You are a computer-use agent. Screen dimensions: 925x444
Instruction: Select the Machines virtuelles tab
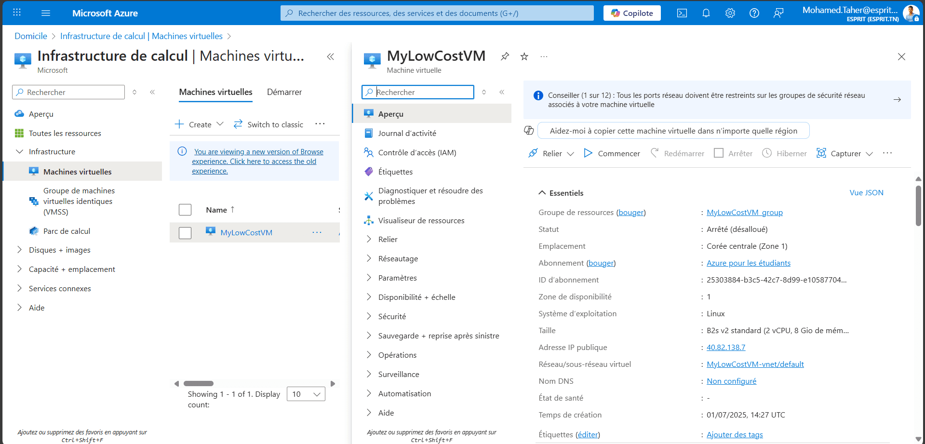pos(215,92)
